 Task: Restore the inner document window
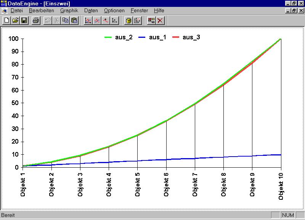[294, 11]
